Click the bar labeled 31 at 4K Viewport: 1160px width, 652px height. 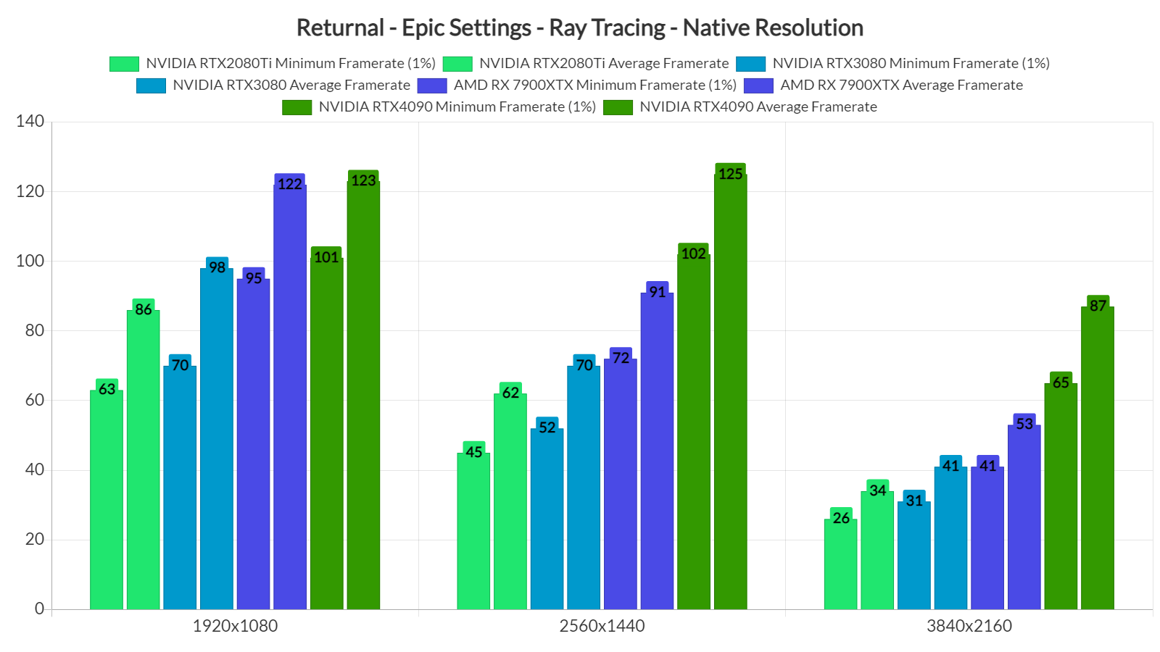(914, 556)
